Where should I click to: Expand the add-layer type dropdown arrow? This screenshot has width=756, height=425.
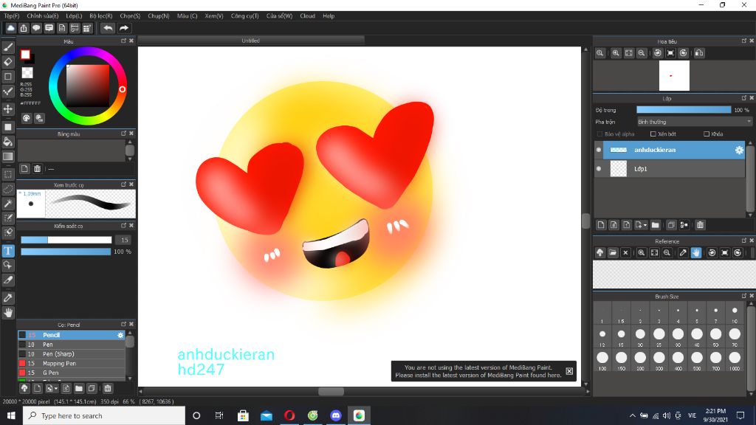coord(645,225)
